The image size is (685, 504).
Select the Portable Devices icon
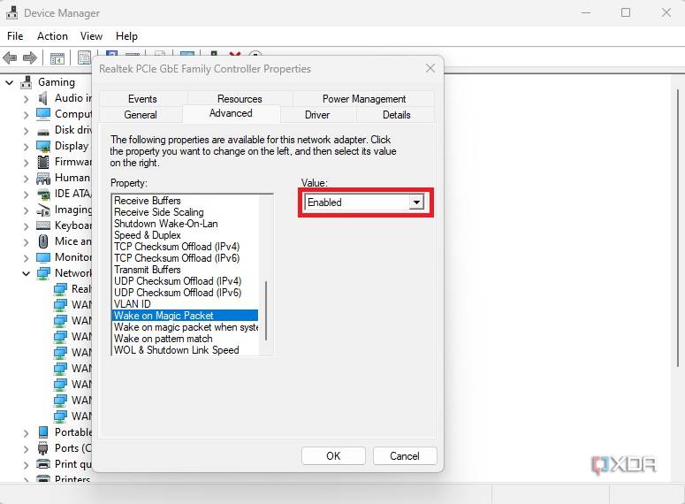pos(43,432)
